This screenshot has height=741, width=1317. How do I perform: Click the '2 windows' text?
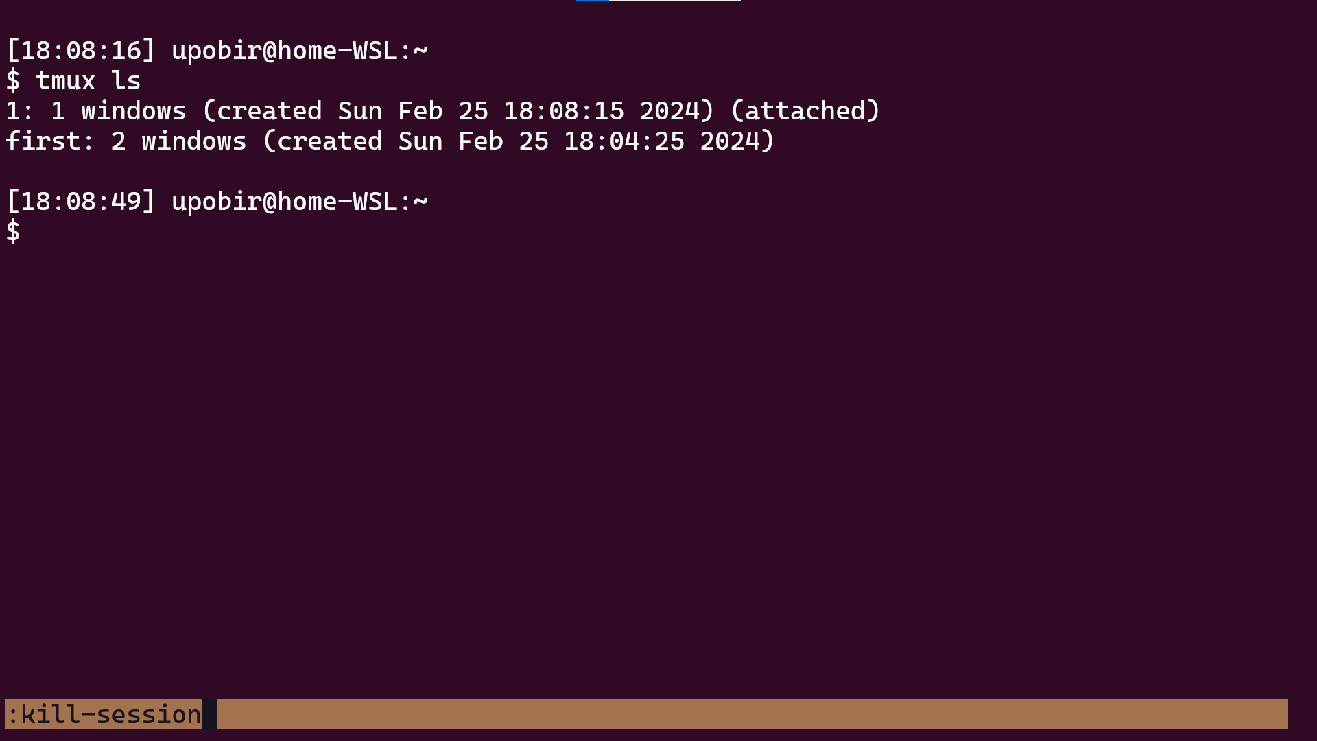point(178,141)
